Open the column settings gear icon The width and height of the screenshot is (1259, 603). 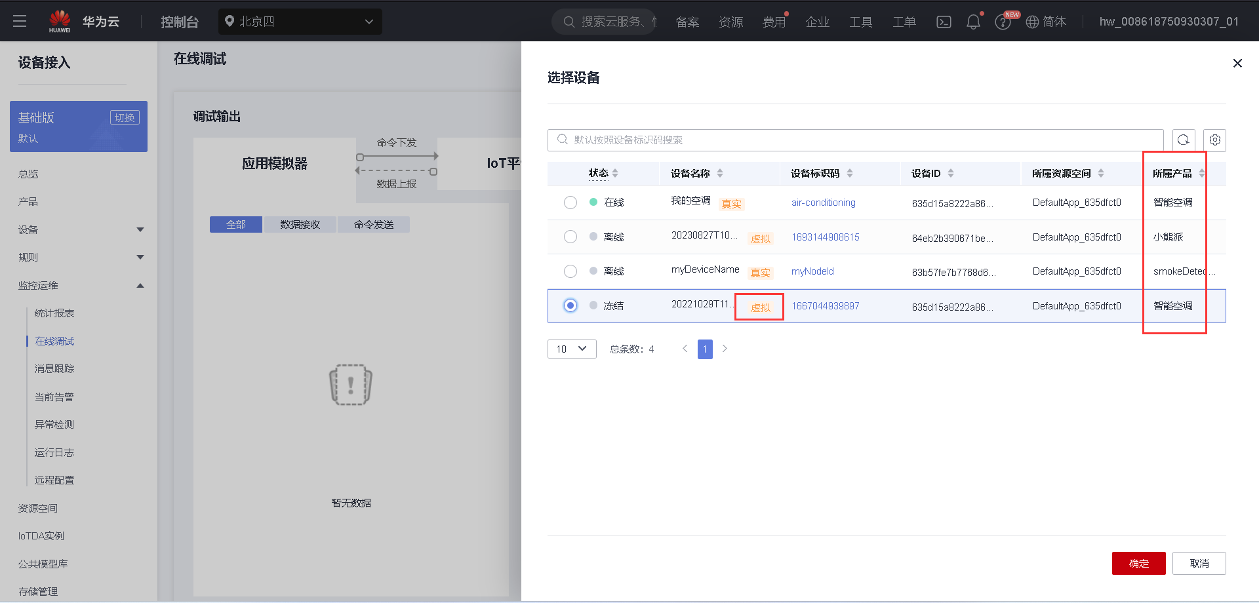(1214, 140)
